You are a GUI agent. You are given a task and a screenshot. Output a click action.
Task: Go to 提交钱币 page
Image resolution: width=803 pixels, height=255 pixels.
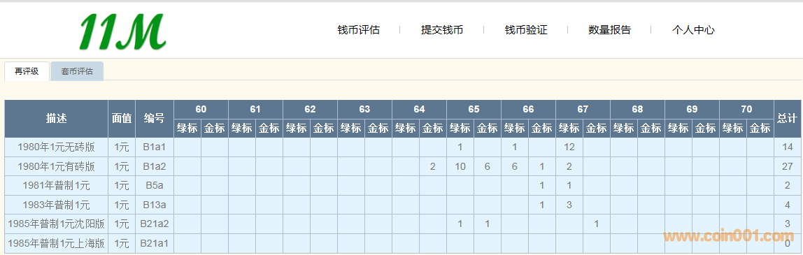(x=442, y=29)
